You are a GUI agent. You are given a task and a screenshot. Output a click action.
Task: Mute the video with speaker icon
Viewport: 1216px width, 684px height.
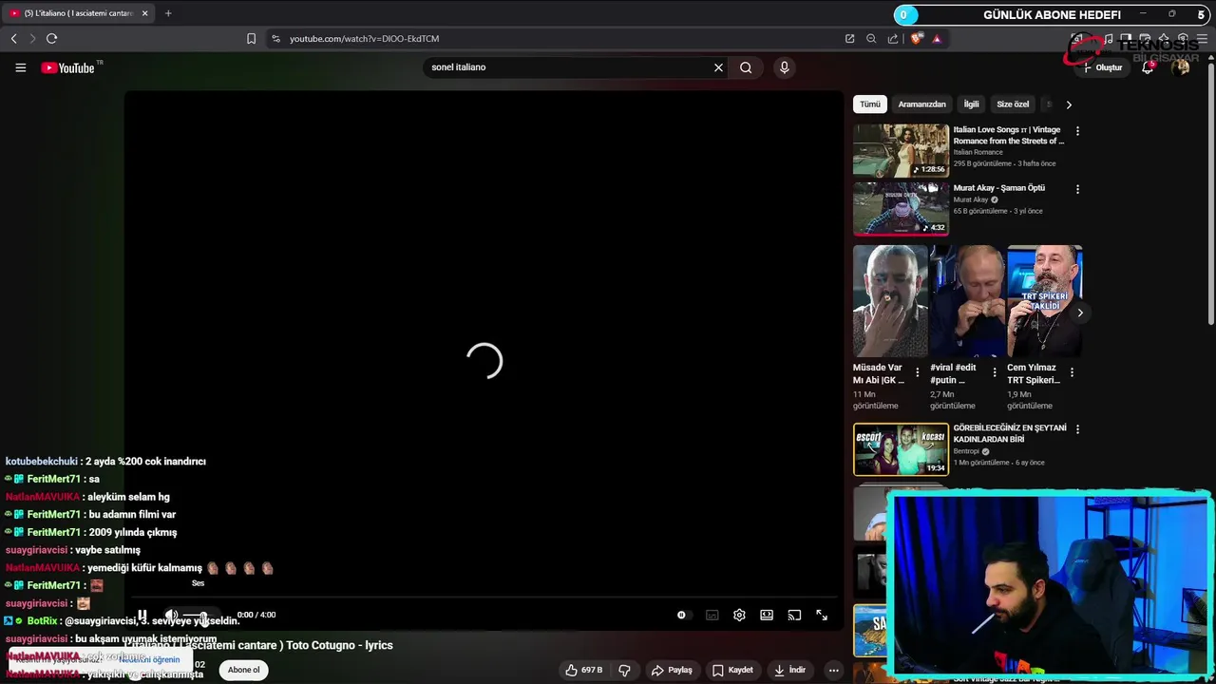(x=171, y=616)
